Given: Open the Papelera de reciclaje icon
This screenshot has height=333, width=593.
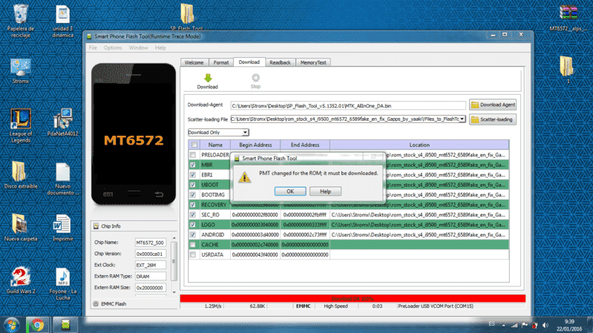Looking at the screenshot, I should (x=21, y=21).
